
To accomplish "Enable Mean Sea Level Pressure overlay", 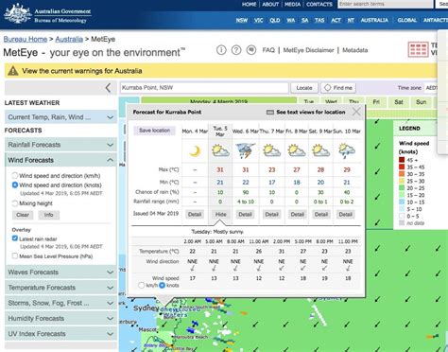I will coord(15,255).
